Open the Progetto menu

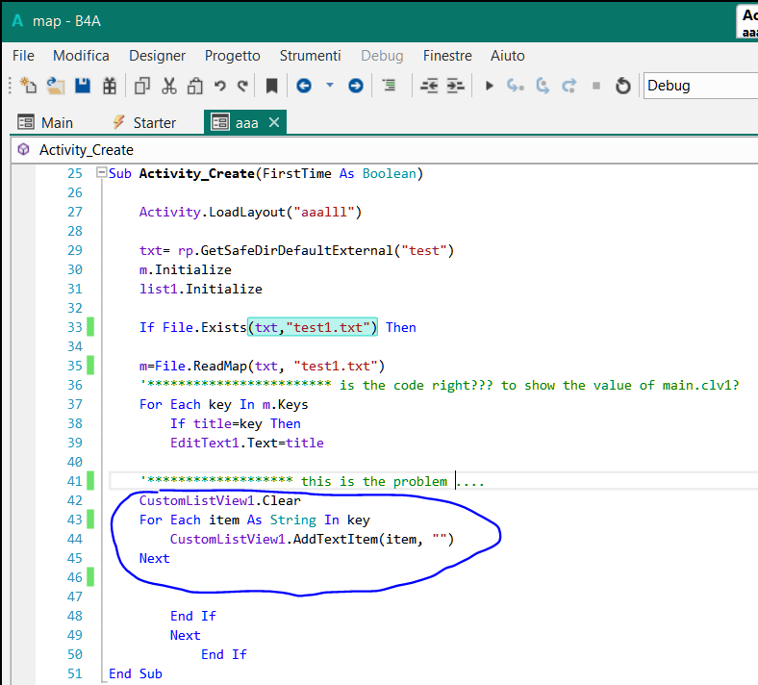pos(233,56)
